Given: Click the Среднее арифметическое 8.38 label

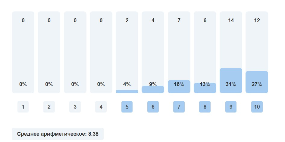Looking at the screenshot, I should pyautogui.click(x=58, y=134).
